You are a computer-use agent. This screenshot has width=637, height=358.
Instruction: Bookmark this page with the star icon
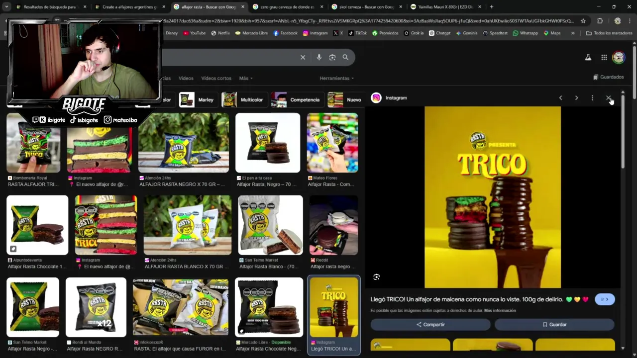tap(583, 21)
